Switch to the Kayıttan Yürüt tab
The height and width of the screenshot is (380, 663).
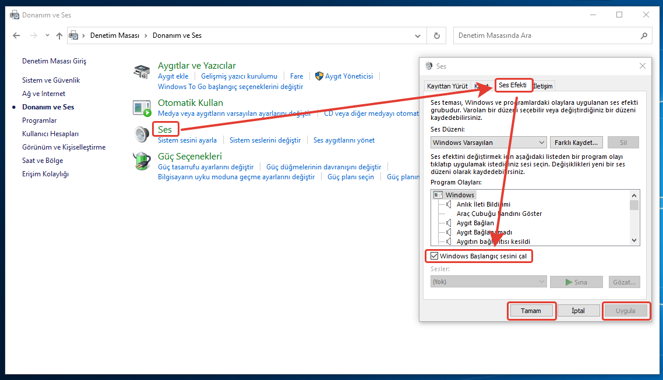[447, 86]
